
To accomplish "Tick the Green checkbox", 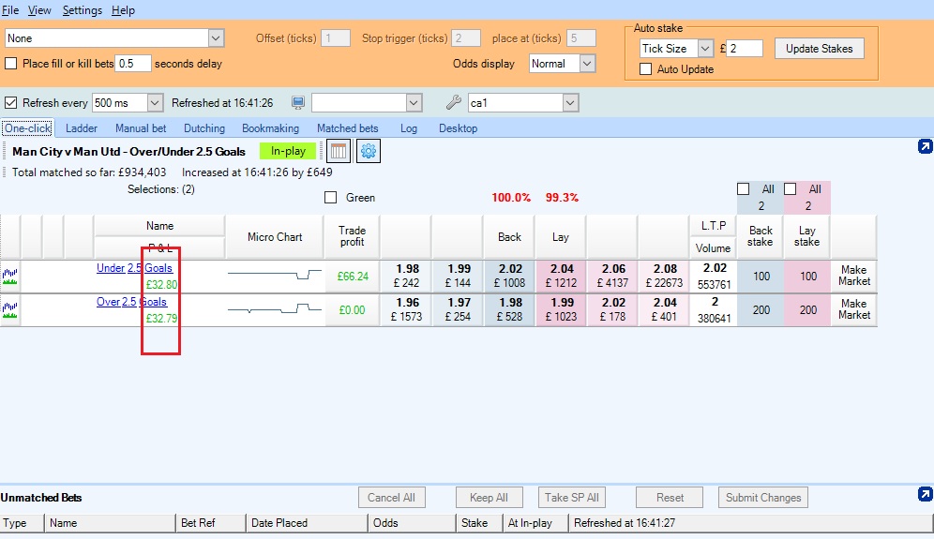I will [331, 197].
